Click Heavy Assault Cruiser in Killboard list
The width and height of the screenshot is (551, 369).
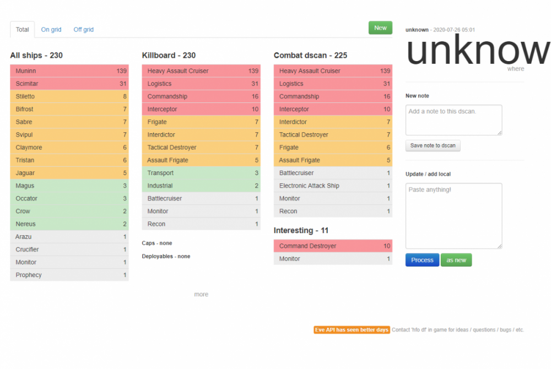pyautogui.click(x=201, y=71)
